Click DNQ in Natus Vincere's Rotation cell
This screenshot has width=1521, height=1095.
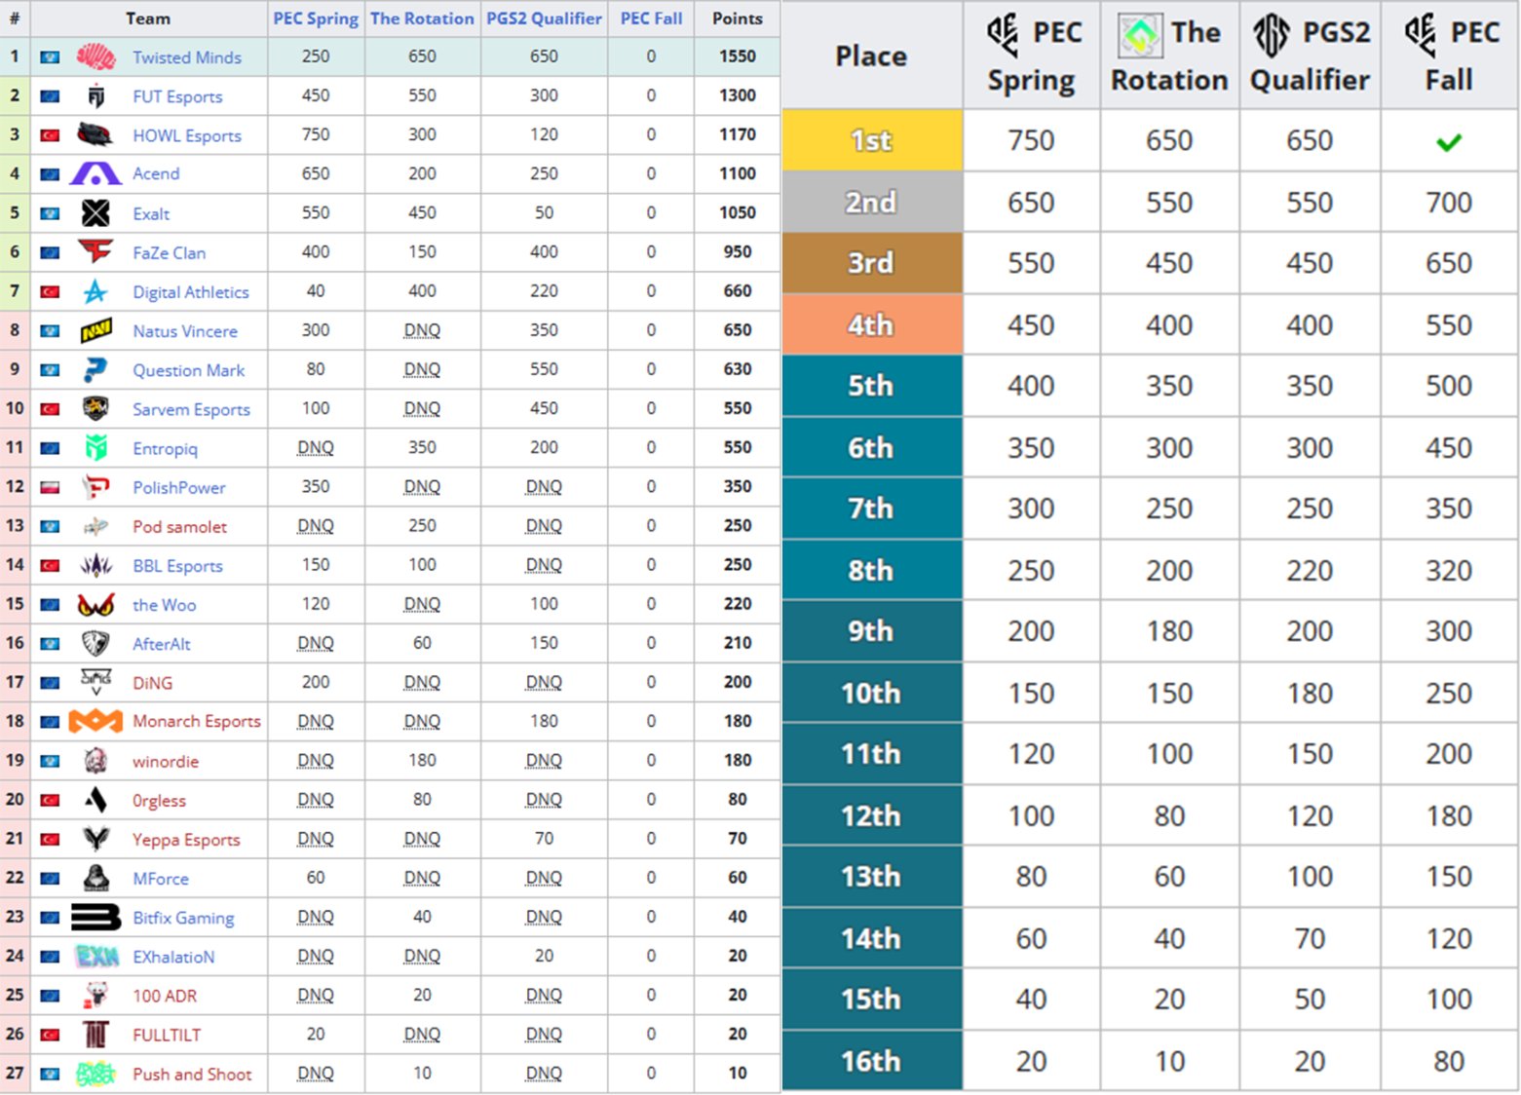click(422, 330)
